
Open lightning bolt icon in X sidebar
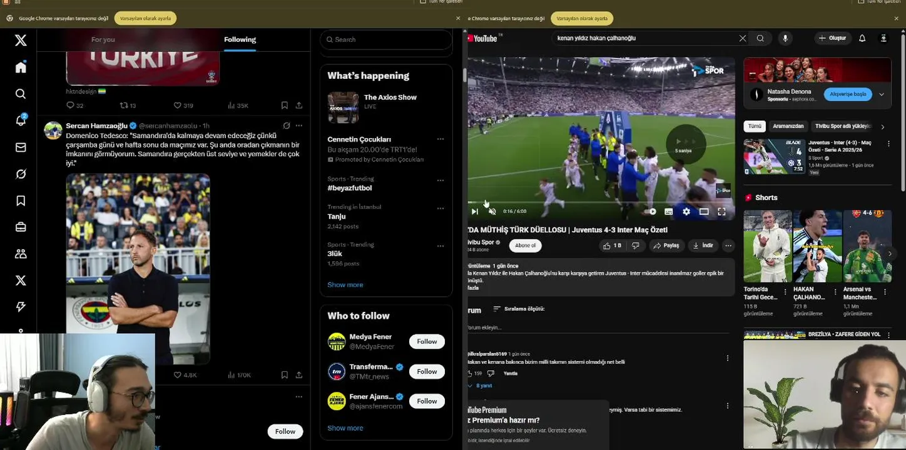click(21, 306)
